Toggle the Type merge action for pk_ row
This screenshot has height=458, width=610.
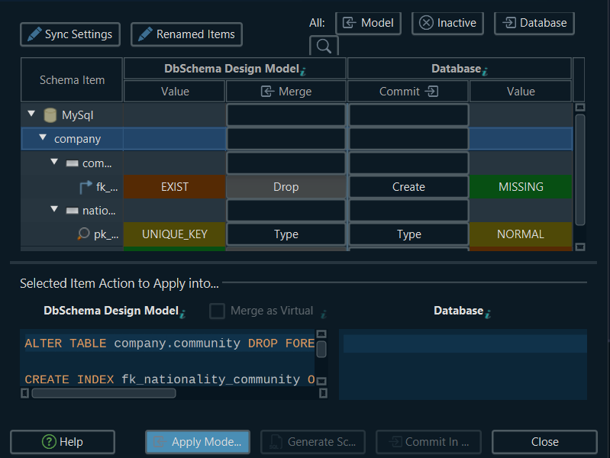[x=286, y=234]
